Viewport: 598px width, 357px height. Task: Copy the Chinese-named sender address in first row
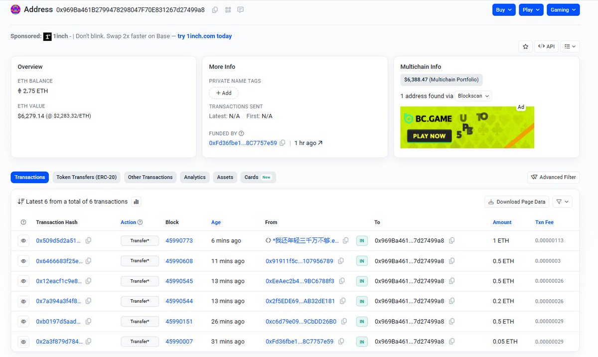coord(346,240)
